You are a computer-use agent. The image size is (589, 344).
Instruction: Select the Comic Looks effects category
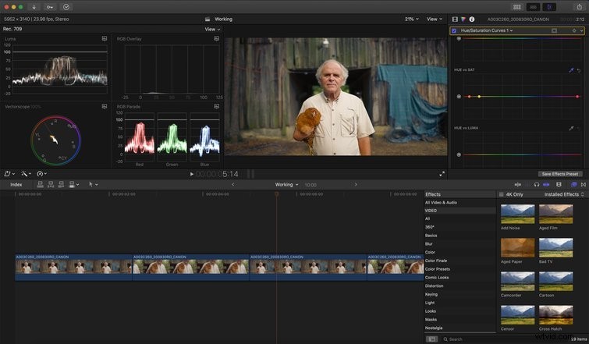(x=437, y=278)
